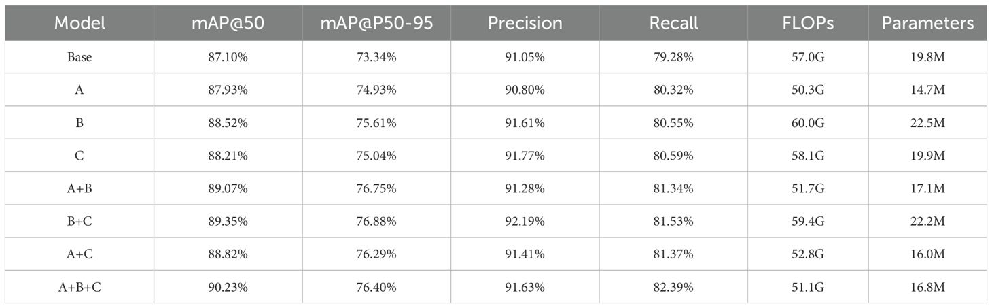The width and height of the screenshot is (992, 308).
Task: Click the 76.88% mAP@P50-95 cell
Action: coord(376,221)
